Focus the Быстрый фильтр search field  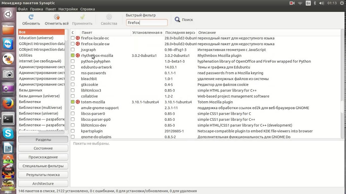[x=147, y=23]
